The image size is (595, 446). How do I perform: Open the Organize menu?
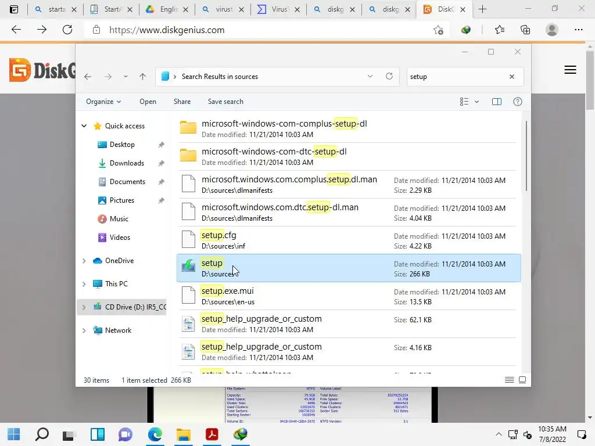click(x=103, y=102)
